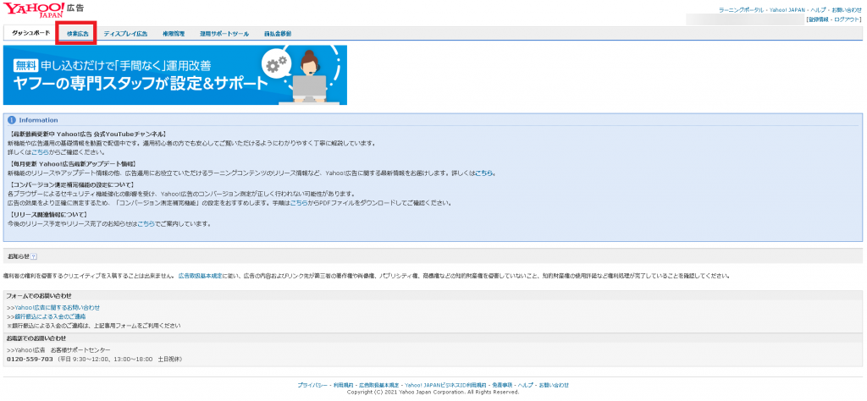This screenshot has width=867, height=401.
Task: Open ヘルプ in the footer
Action: point(525,385)
